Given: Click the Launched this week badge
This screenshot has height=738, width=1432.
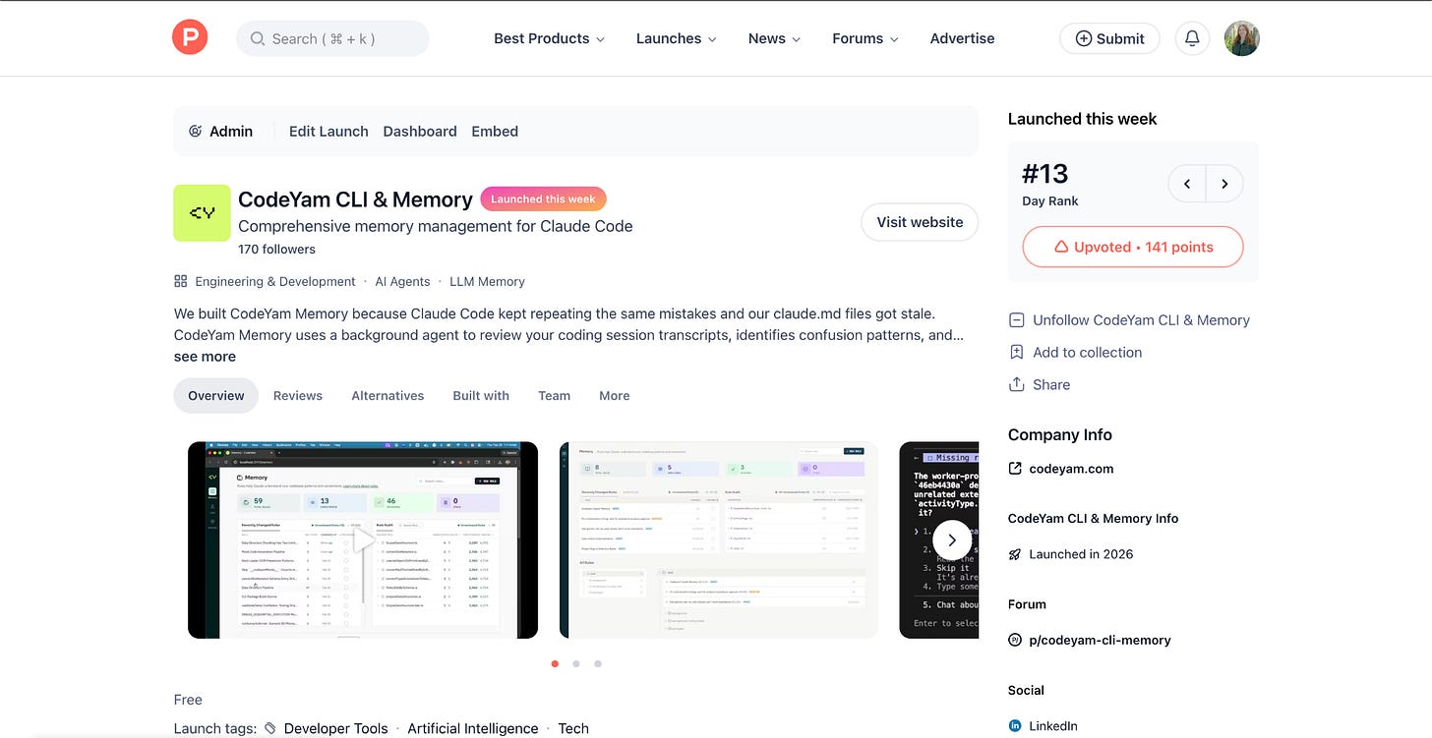Looking at the screenshot, I should [543, 199].
